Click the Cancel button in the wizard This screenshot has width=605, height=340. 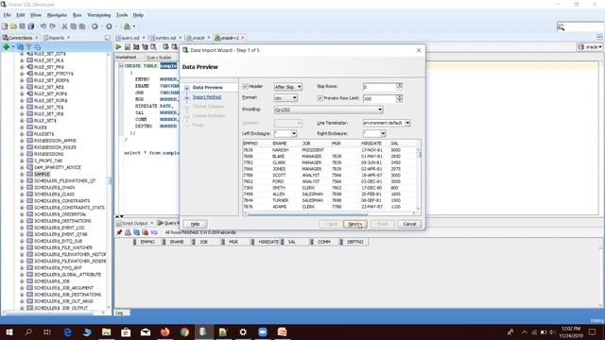click(x=409, y=224)
